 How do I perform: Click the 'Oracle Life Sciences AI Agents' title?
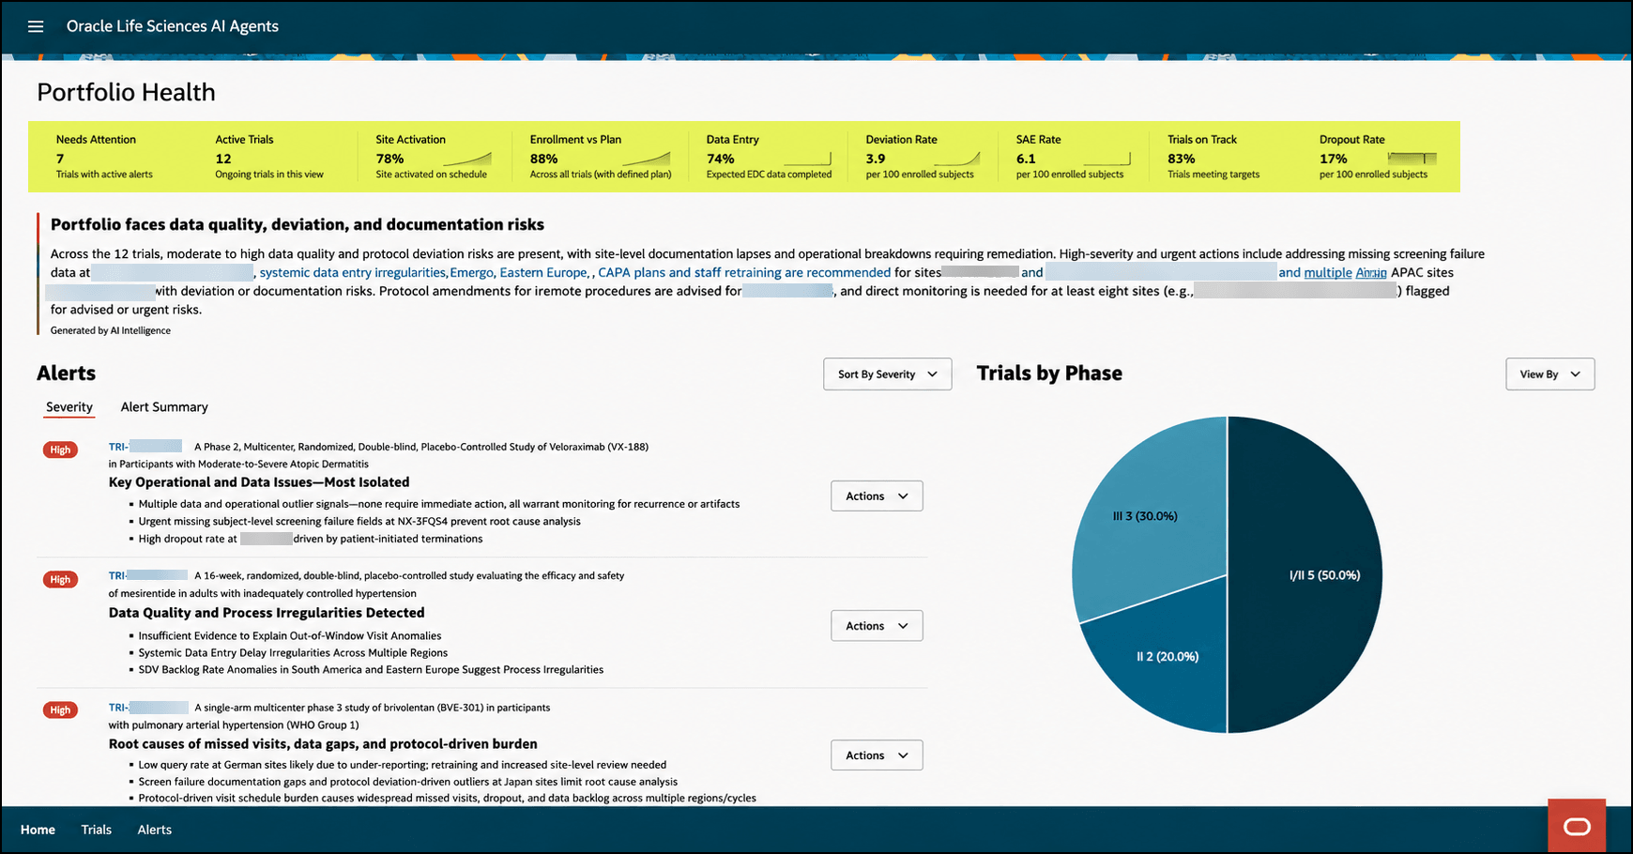click(173, 26)
